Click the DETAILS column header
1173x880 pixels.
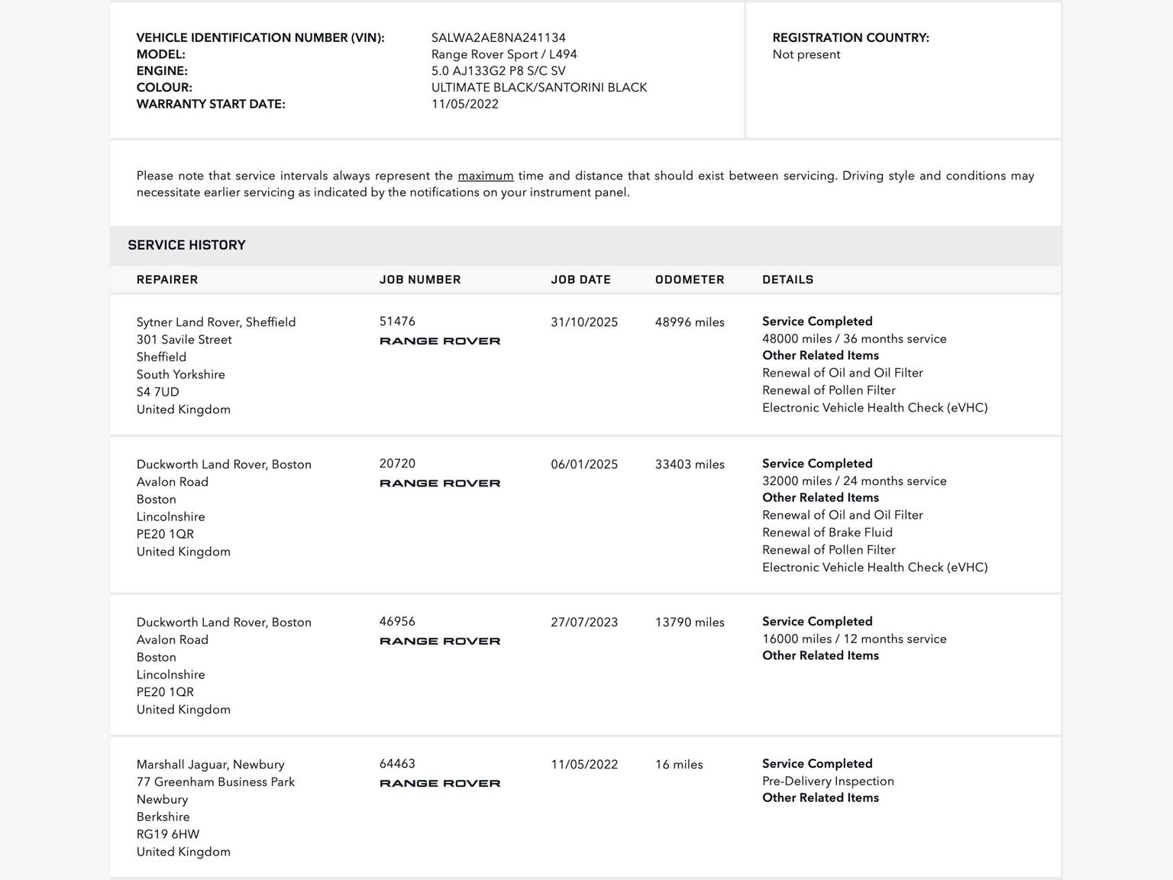[x=787, y=280]
